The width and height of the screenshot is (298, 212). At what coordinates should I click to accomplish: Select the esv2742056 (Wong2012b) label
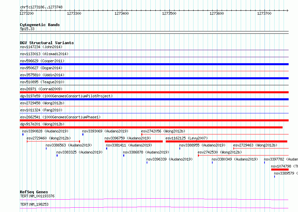point(163,131)
